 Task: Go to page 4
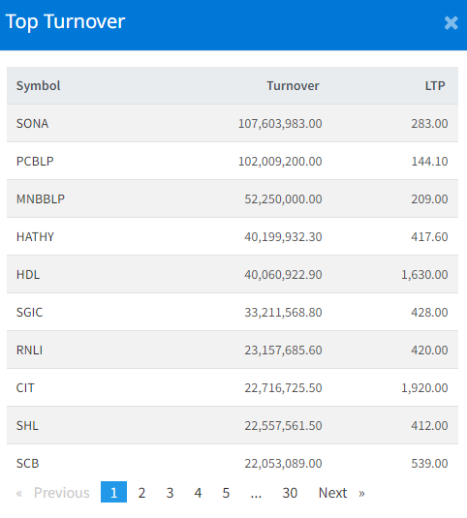point(198,493)
